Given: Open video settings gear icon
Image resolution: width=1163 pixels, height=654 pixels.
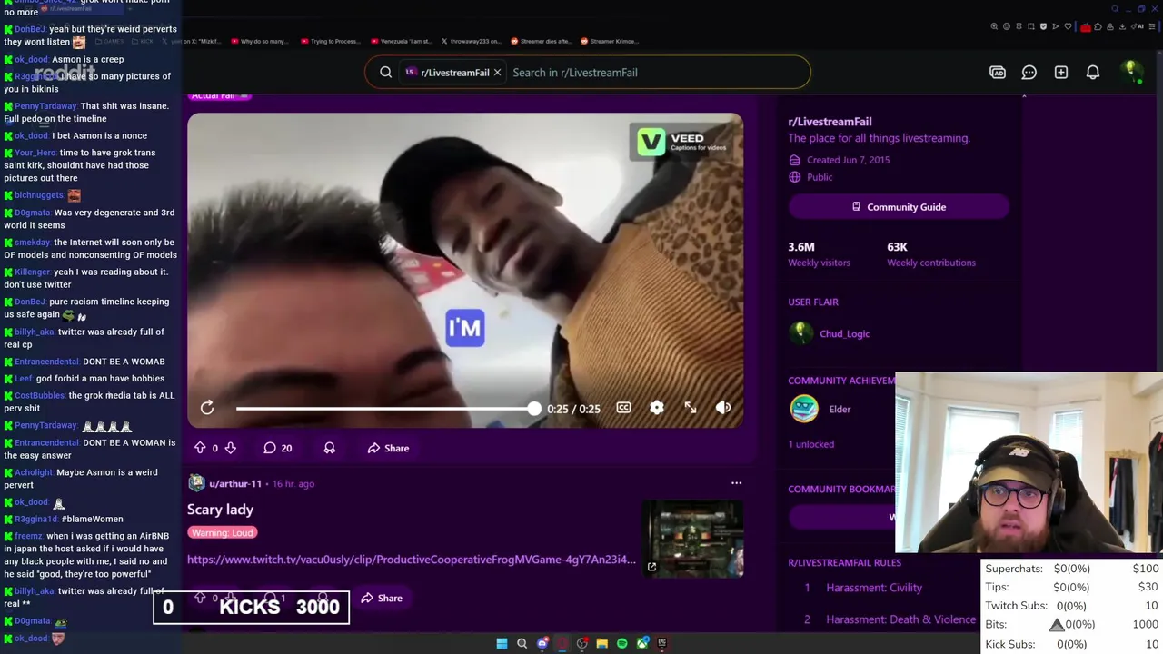Looking at the screenshot, I should [x=657, y=409].
